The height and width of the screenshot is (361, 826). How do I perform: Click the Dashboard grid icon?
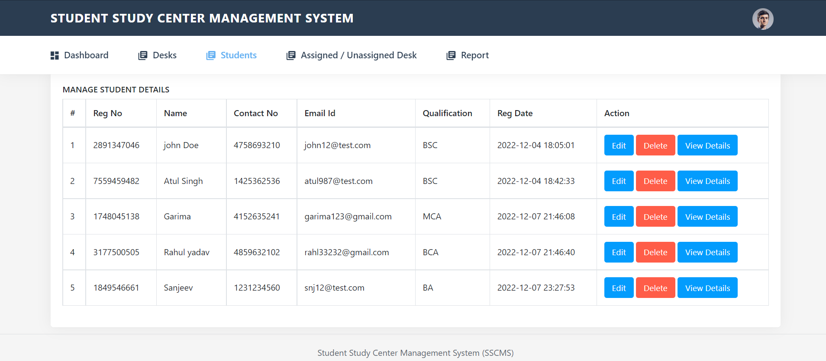(55, 55)
